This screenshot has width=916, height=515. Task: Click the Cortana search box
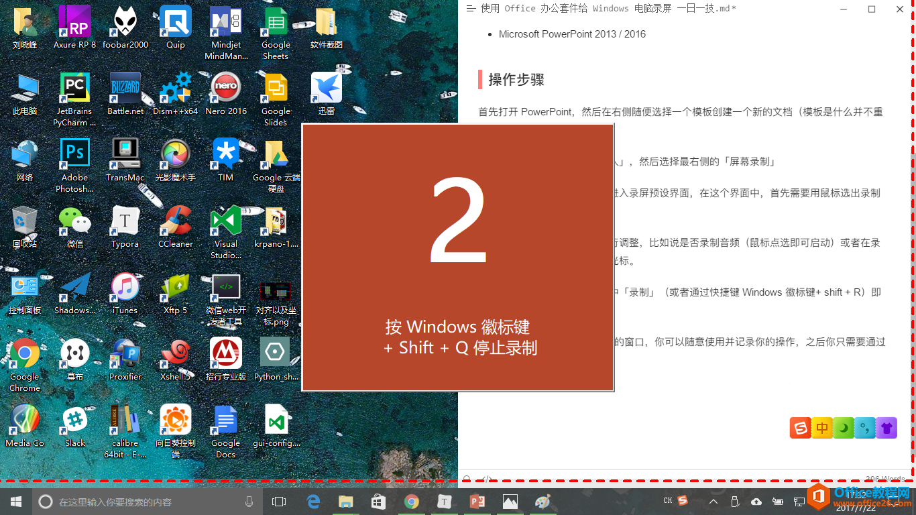click(148, 501)
